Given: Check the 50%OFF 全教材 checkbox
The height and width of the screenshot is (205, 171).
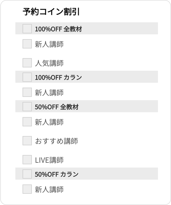Looking at the screenshot, I should pyautogui.click(x=27, y=106).
